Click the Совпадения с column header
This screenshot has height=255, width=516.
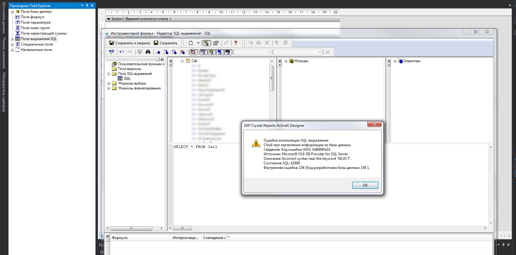coord(262,238)
